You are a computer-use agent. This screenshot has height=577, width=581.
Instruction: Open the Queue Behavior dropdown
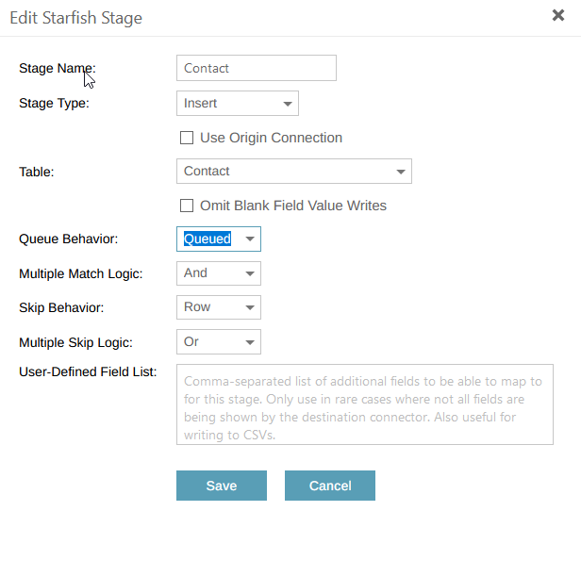[218, 239]
